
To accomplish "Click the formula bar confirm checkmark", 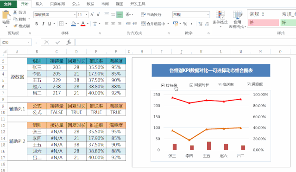I will [x=58, y=42].
